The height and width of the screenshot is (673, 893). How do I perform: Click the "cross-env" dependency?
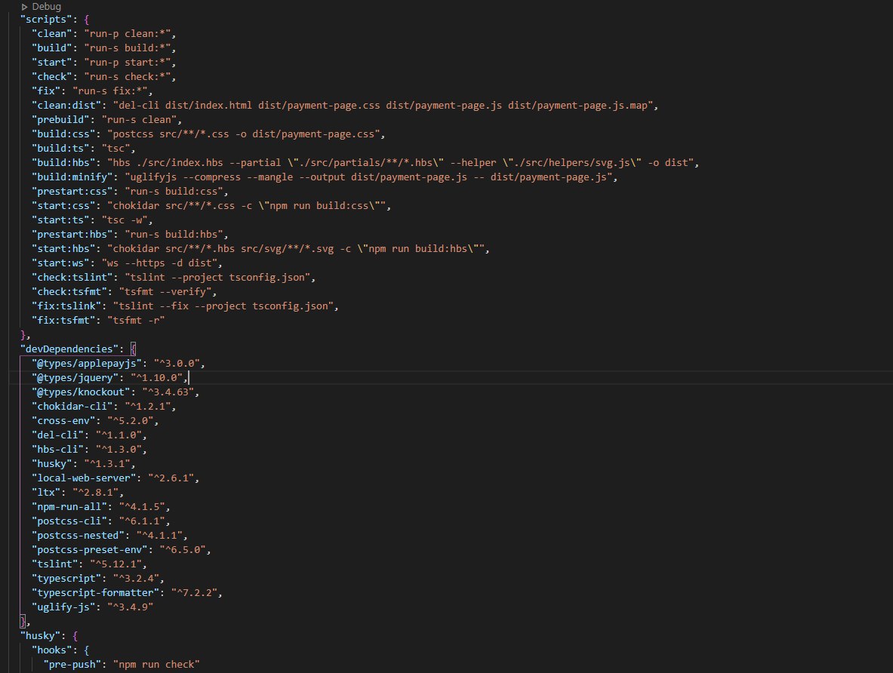pyautogui.click(x=63, y=420)
